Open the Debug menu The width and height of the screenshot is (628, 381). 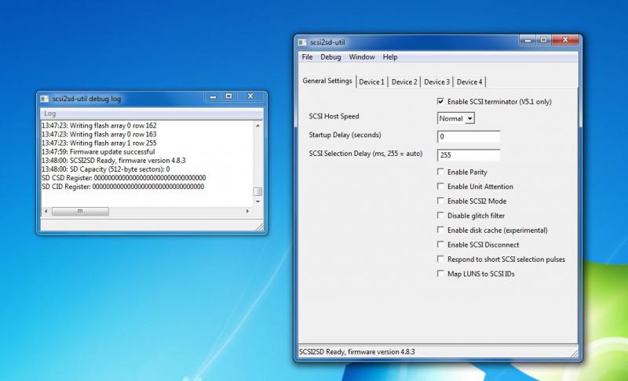click(x=330, y=56)
